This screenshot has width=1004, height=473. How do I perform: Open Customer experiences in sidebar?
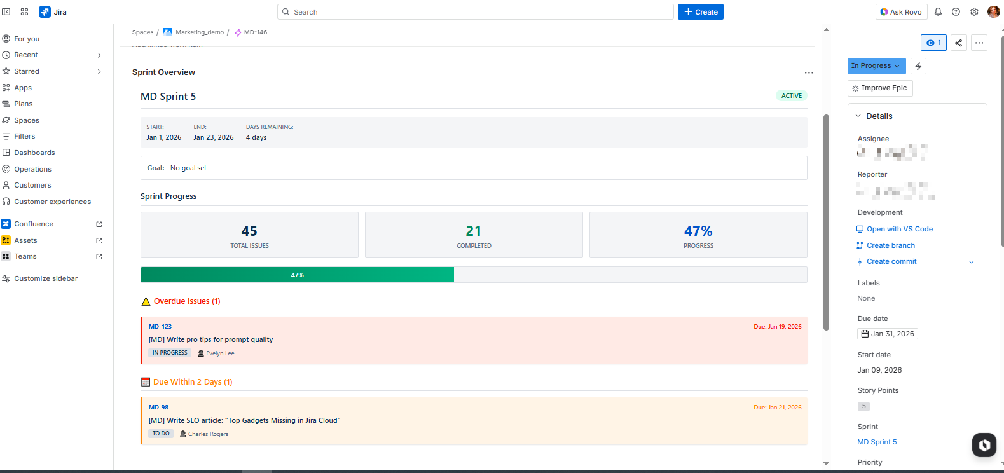[x=52, y=202]
